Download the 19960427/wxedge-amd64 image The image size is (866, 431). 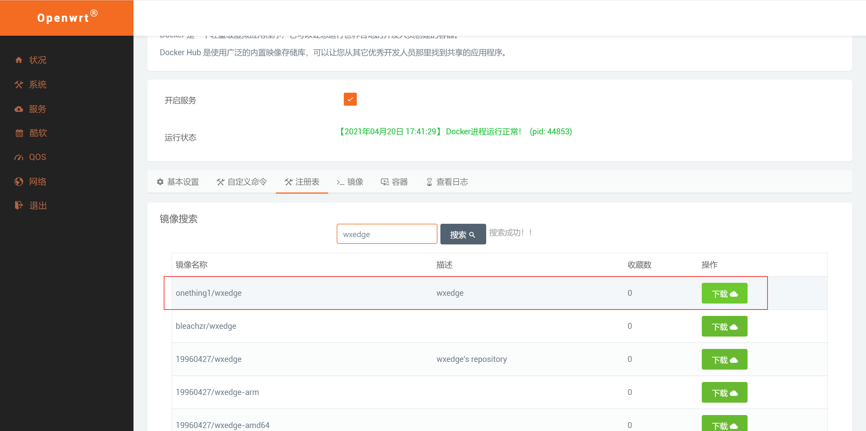[725, 424]
